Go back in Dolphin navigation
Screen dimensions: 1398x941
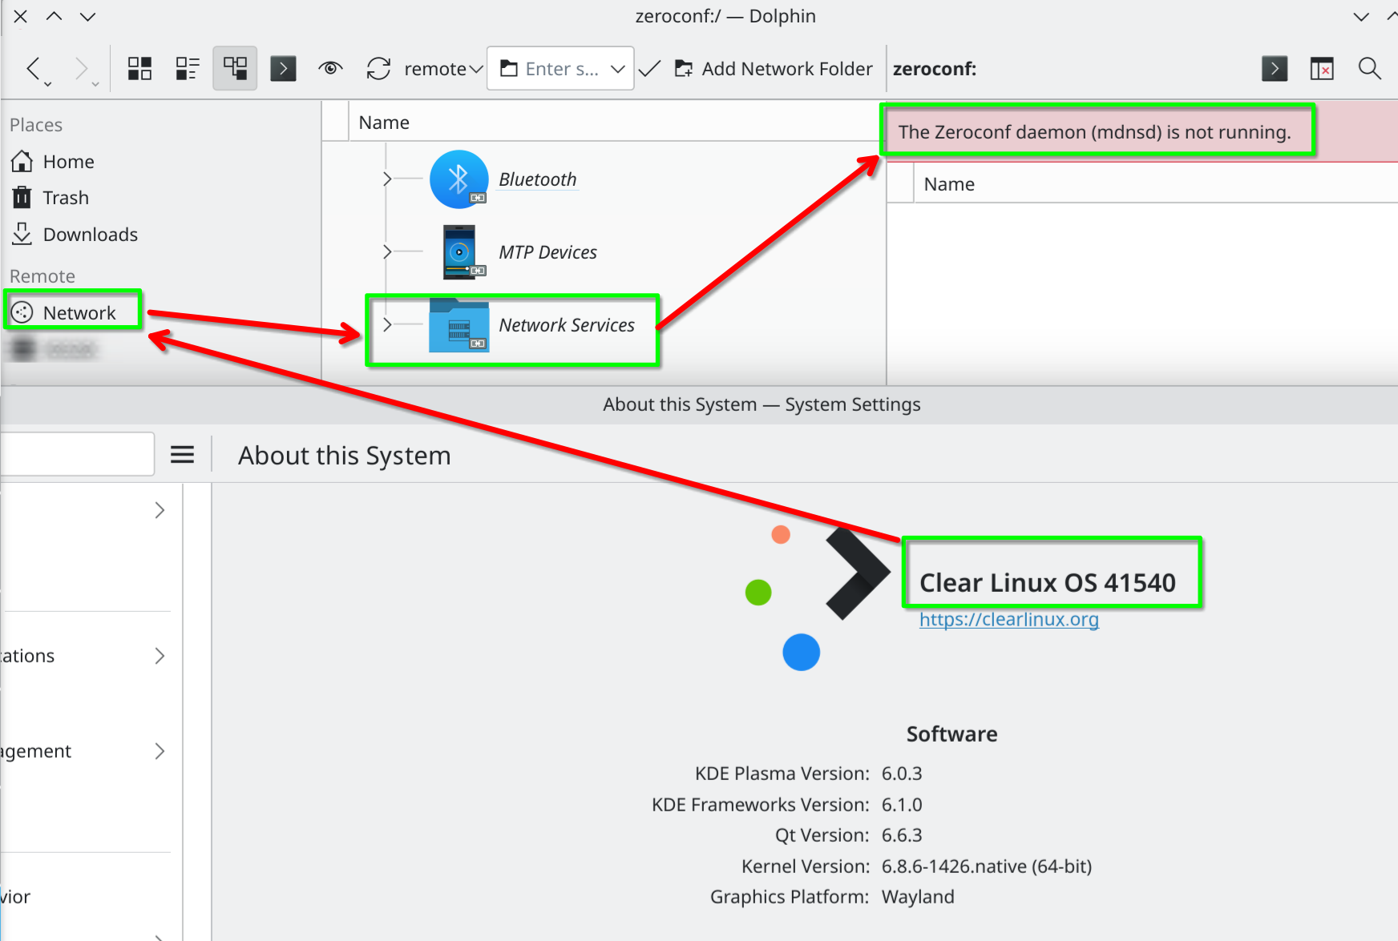coord(34,69)
